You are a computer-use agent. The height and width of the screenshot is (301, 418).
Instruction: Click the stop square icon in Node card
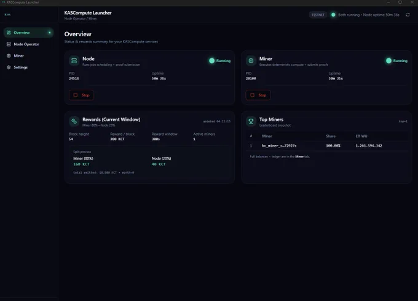(x=76, y=95)
